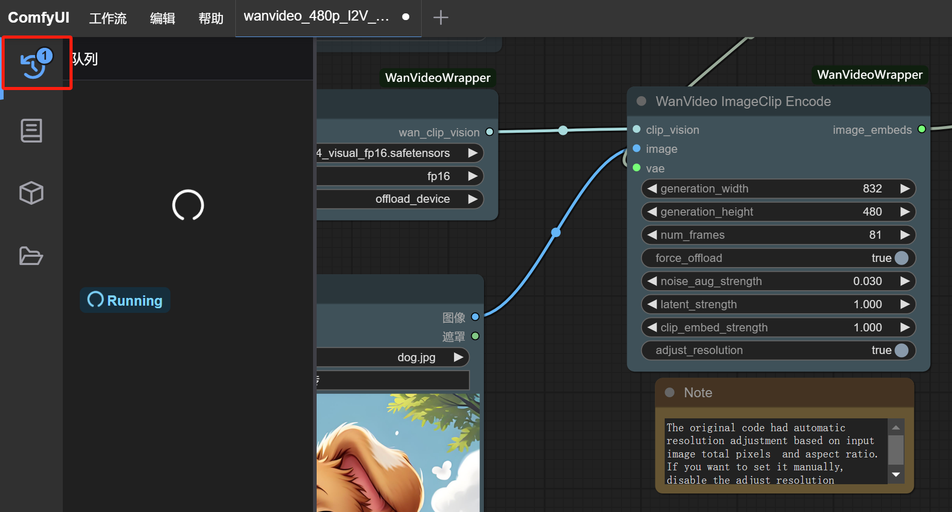Open the 工作流 menu
Screen dimensions: 952x512
coord(108,19)
